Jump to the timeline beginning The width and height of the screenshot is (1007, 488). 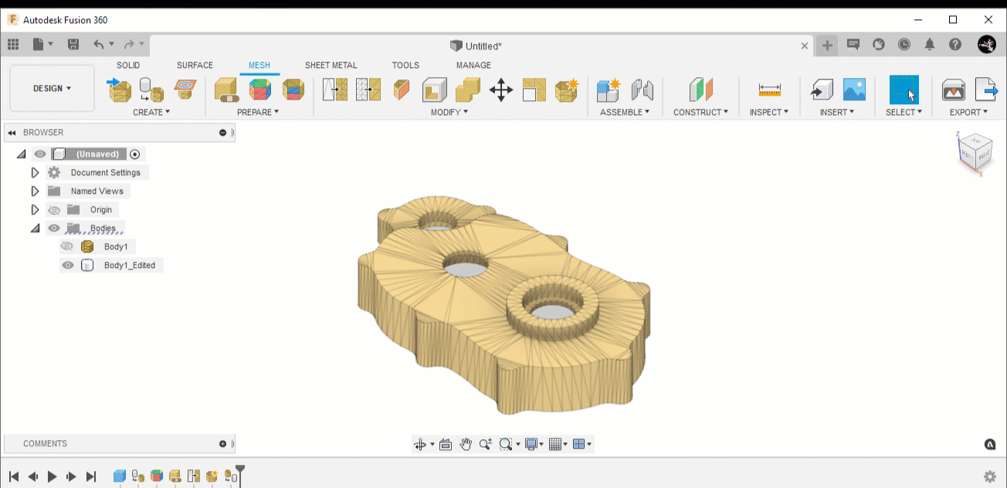click(x=14, y=477)
